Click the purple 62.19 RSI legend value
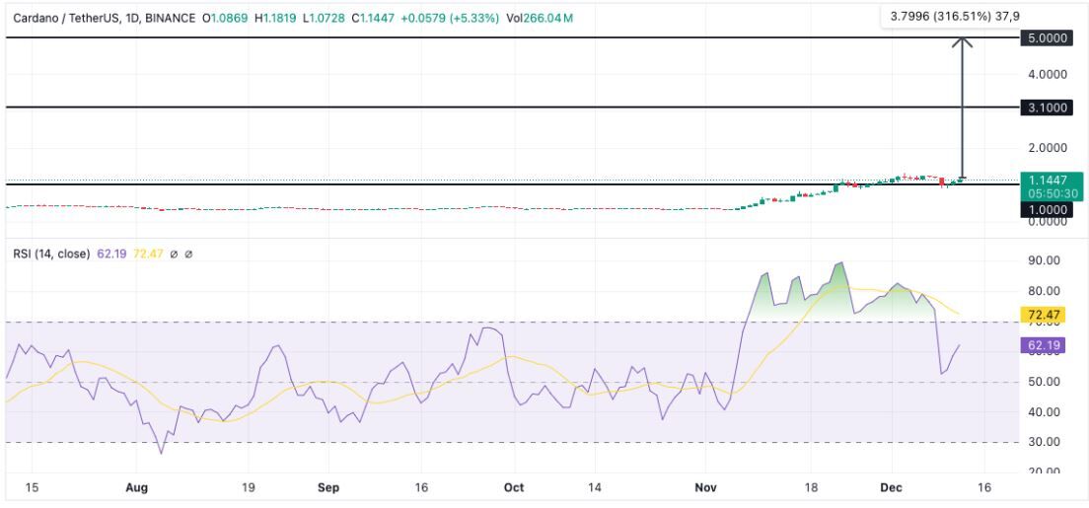The width and height of the screenshot is (1089, 508). pyautogui.click(x=111, y=254)
